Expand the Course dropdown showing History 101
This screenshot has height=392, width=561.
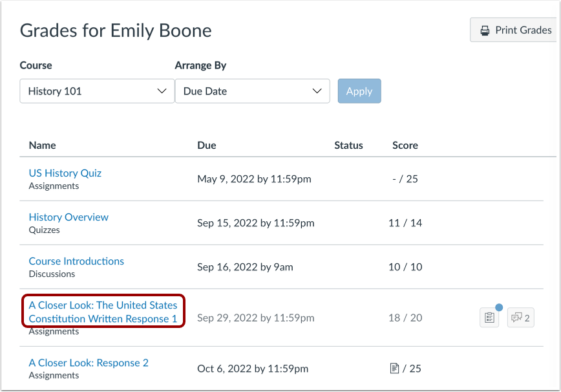click(x=97, y=91)
